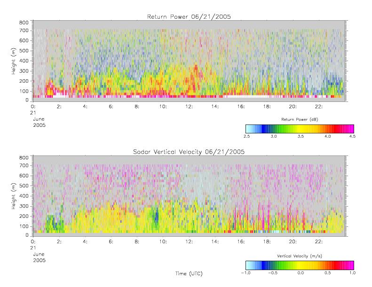Image resolution: width=372 pixels, height=287 pixels.
Task: Click the Sodar Vertical Velocity plot area
Action: [x=189, y=196]
